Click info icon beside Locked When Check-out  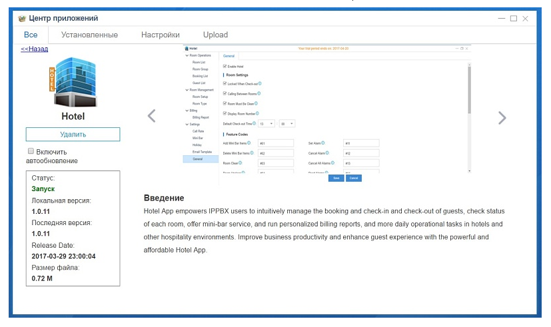pyautogui.click(x=259, y=84)
